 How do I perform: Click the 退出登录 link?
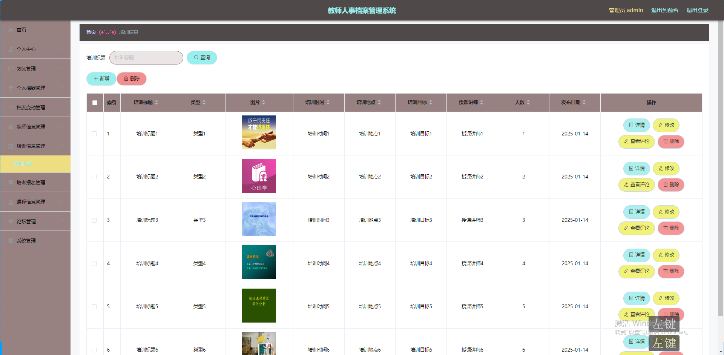[x=697, y=10]
